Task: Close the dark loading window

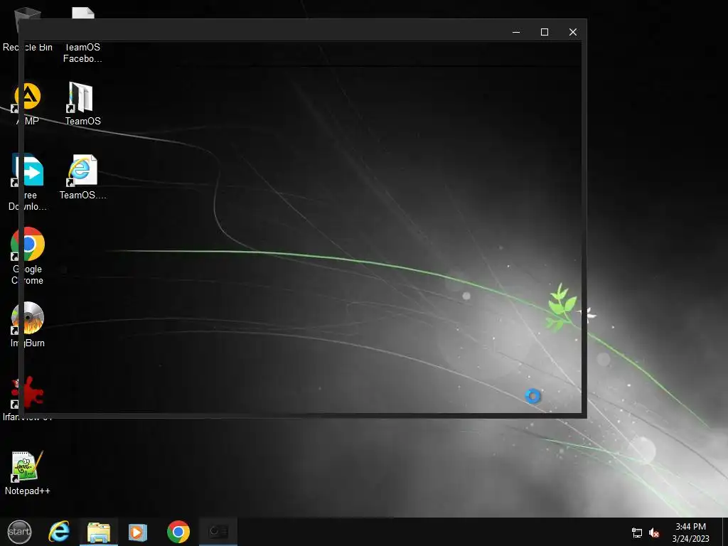Action: pyautogui.click(x=573, y=32)
